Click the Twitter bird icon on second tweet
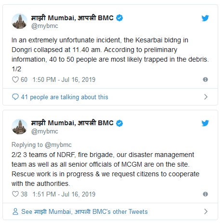Screen dimensions: 223x223 [x=205, y=123]
